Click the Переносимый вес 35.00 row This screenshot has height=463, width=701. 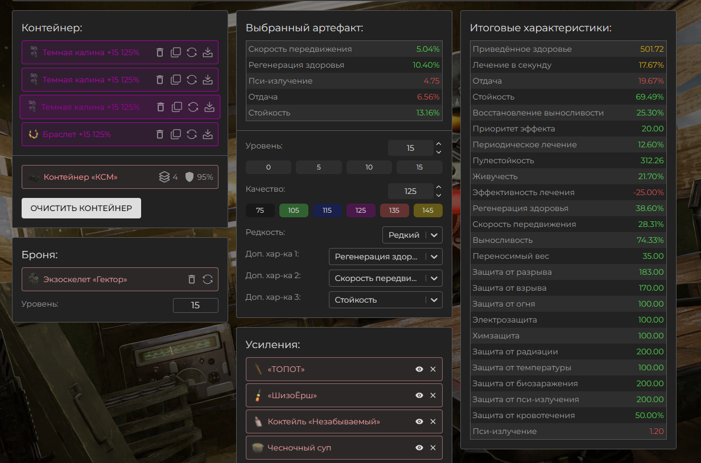pos(568,256)
